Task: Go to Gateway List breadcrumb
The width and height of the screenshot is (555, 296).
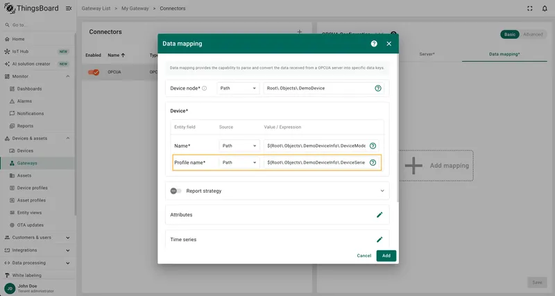Action: (96, 8)
